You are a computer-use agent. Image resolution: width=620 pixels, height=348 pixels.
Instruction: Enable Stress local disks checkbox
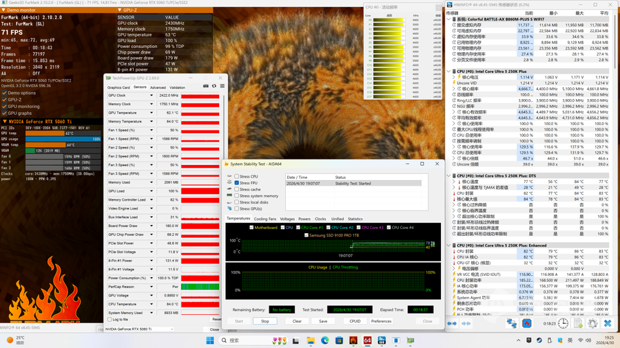click(x=236, y=202)
